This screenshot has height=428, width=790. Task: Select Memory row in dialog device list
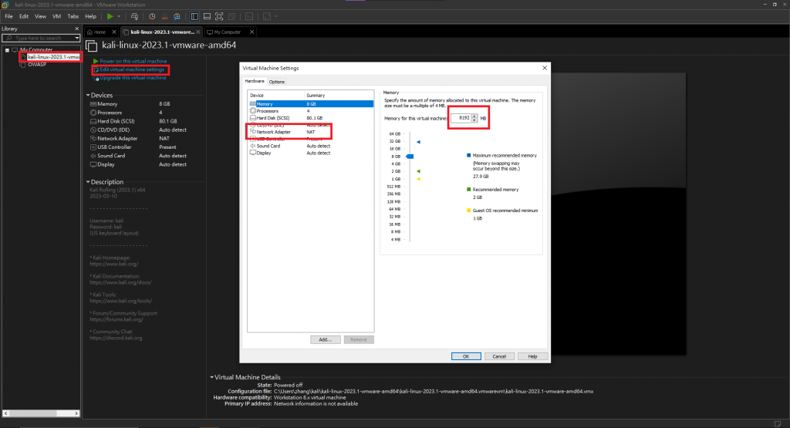click(x=311, y=104)
